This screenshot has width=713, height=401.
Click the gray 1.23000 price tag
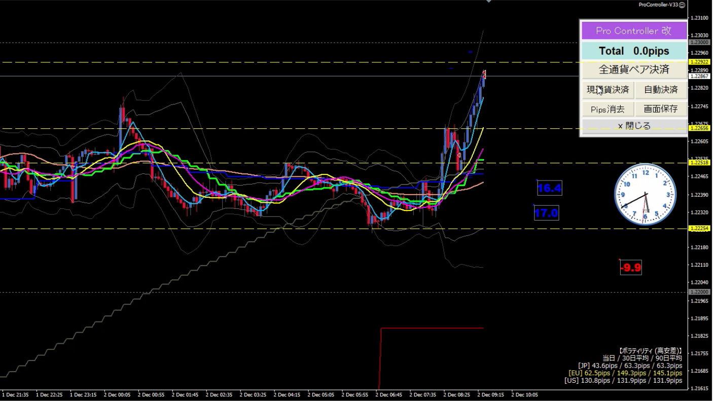pyautogui.click(x=698, y=43)
